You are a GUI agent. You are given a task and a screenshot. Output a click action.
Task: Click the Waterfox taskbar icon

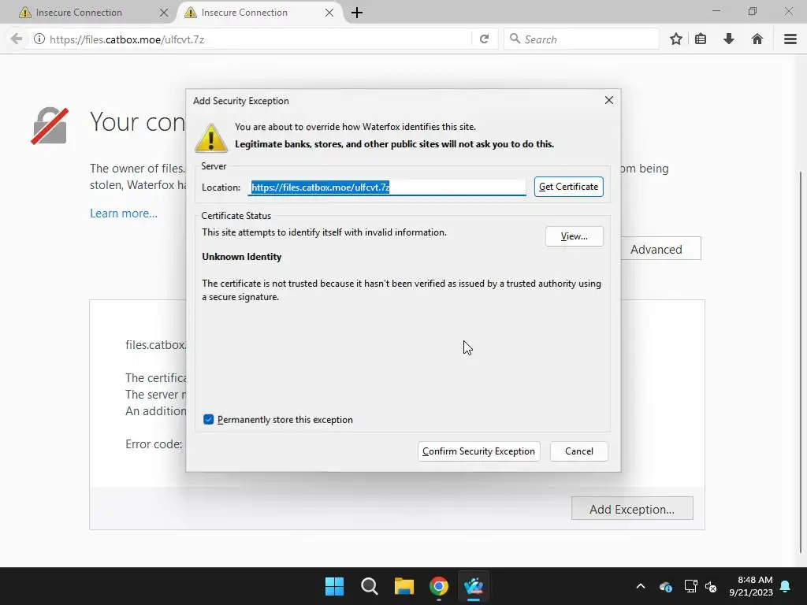click(x=474, y=586)
